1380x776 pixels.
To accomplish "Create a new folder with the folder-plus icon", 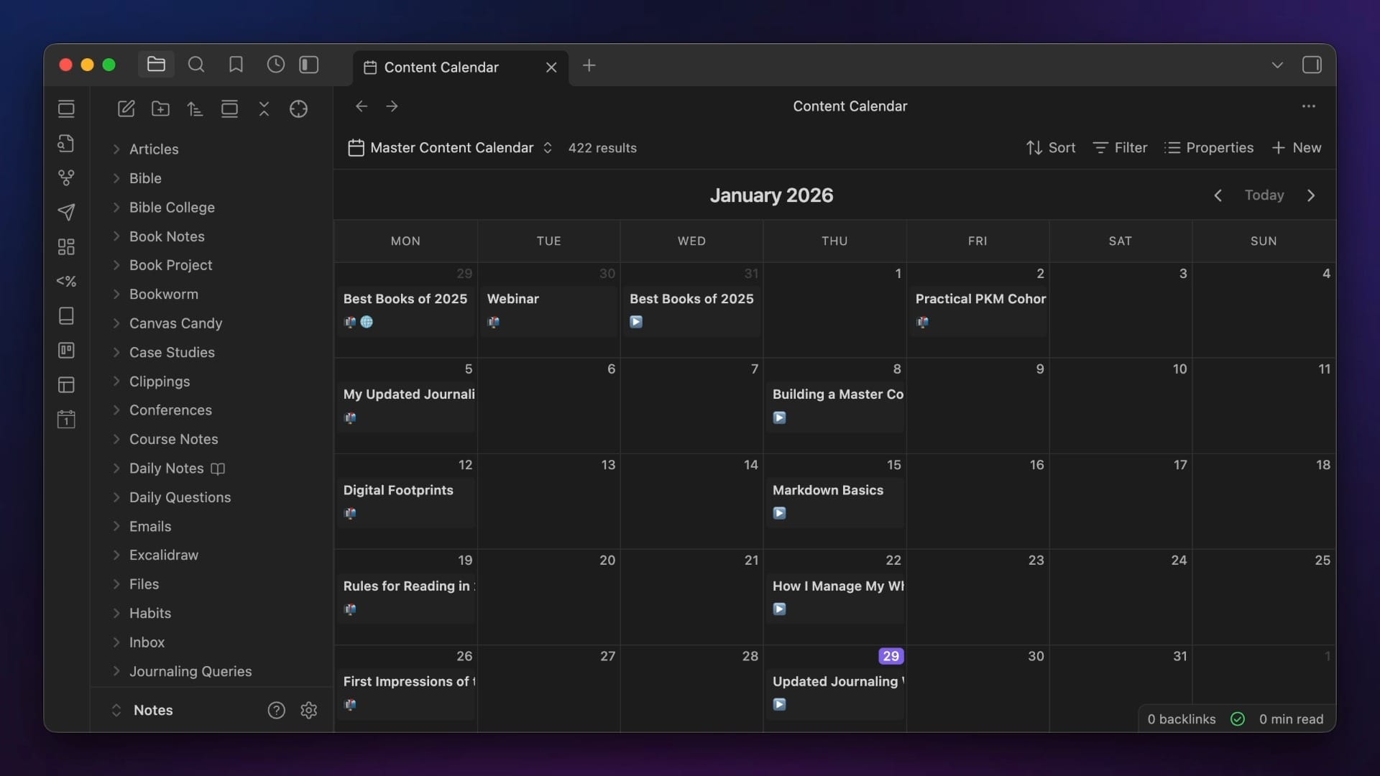I will coord(160,108).
